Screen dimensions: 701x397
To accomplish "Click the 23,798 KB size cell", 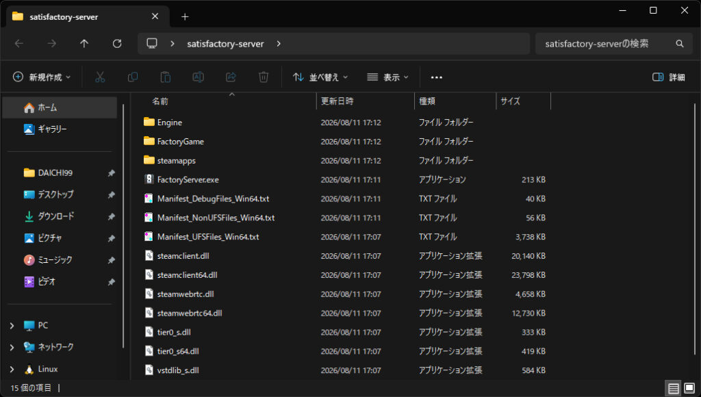I will (528, 275).
